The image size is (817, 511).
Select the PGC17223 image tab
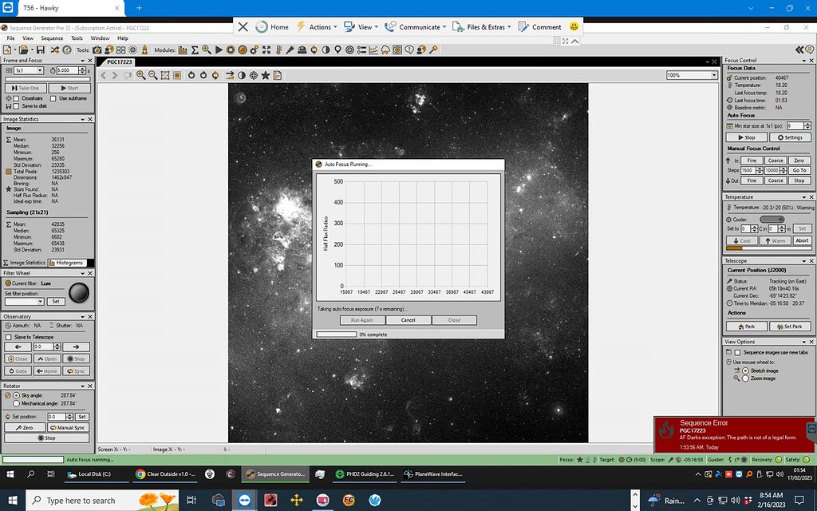pos(120,62)
